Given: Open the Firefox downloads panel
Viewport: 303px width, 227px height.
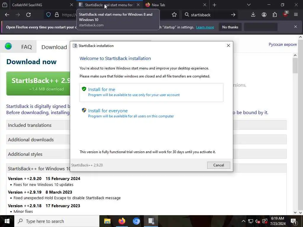Looking at the screenshot, I should click(253, 15).
